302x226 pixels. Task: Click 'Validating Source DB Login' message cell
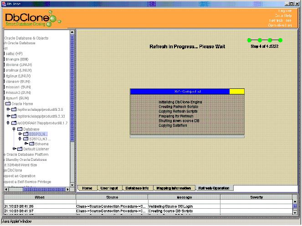coord(184,206)
